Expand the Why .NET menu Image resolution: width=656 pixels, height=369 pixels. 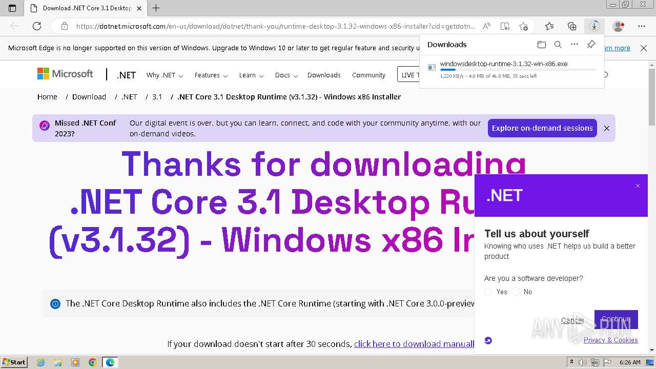(165, 75)
